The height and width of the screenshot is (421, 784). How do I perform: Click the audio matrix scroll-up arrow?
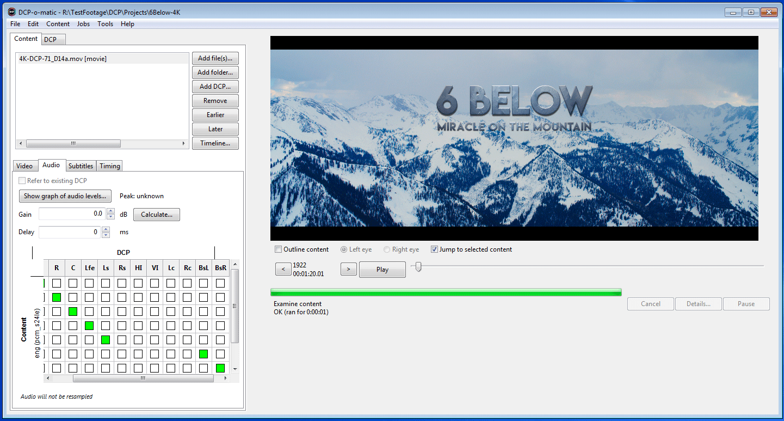click(235, 265)
